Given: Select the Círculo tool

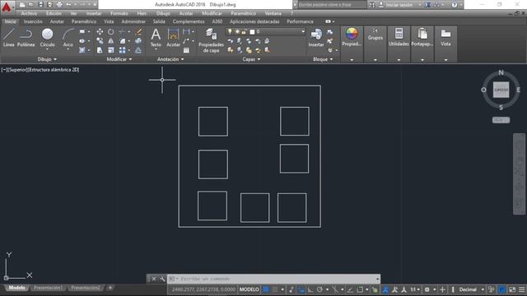Looking at the screenshot, I should 48,38.
